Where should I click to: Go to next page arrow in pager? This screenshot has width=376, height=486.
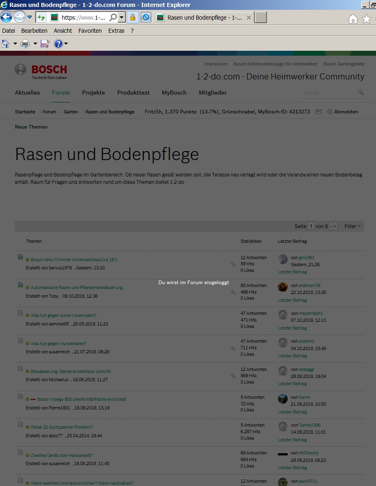pyautogui.click(x=336, y=226)
